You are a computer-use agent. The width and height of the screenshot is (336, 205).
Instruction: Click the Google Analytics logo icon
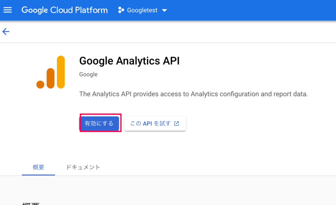pyautogui.click(x=51, y=72)
